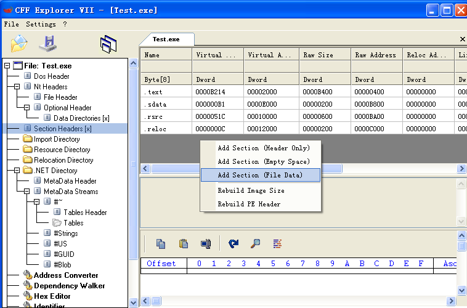467x308 pixels.
Task: Click the Resource Directory folder icon
Action: coord(27,149)
